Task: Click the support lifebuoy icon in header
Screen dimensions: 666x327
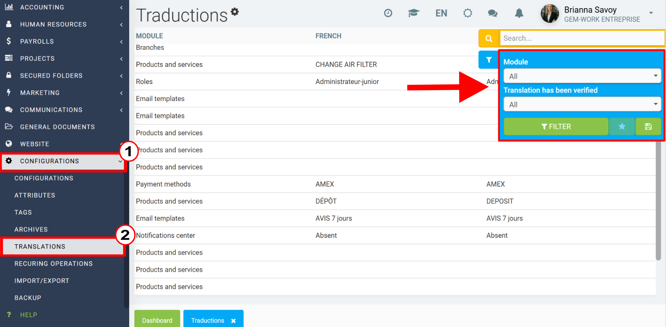Action: [x=468, y=13]
